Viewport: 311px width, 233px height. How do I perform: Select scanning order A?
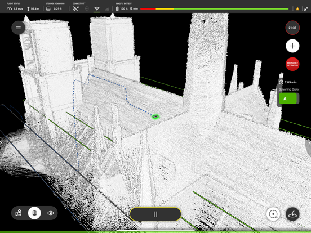click(x=287, y=98)
